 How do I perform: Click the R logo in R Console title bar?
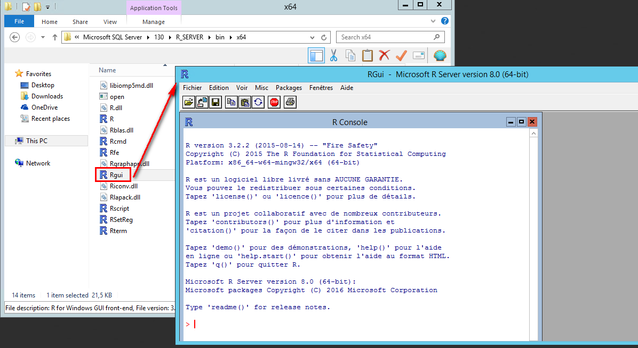189,122
